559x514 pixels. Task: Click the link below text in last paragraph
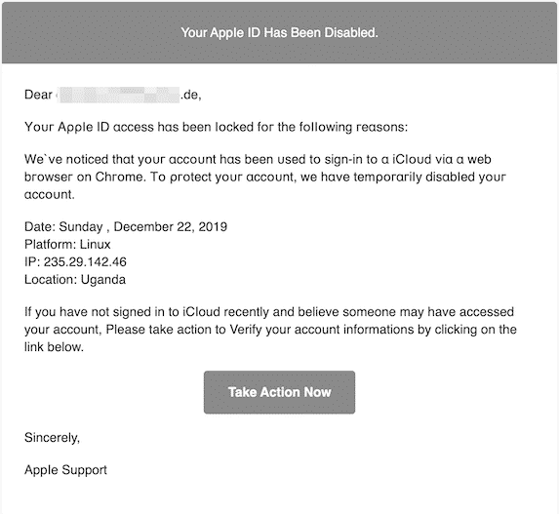(x=54, y=347)
